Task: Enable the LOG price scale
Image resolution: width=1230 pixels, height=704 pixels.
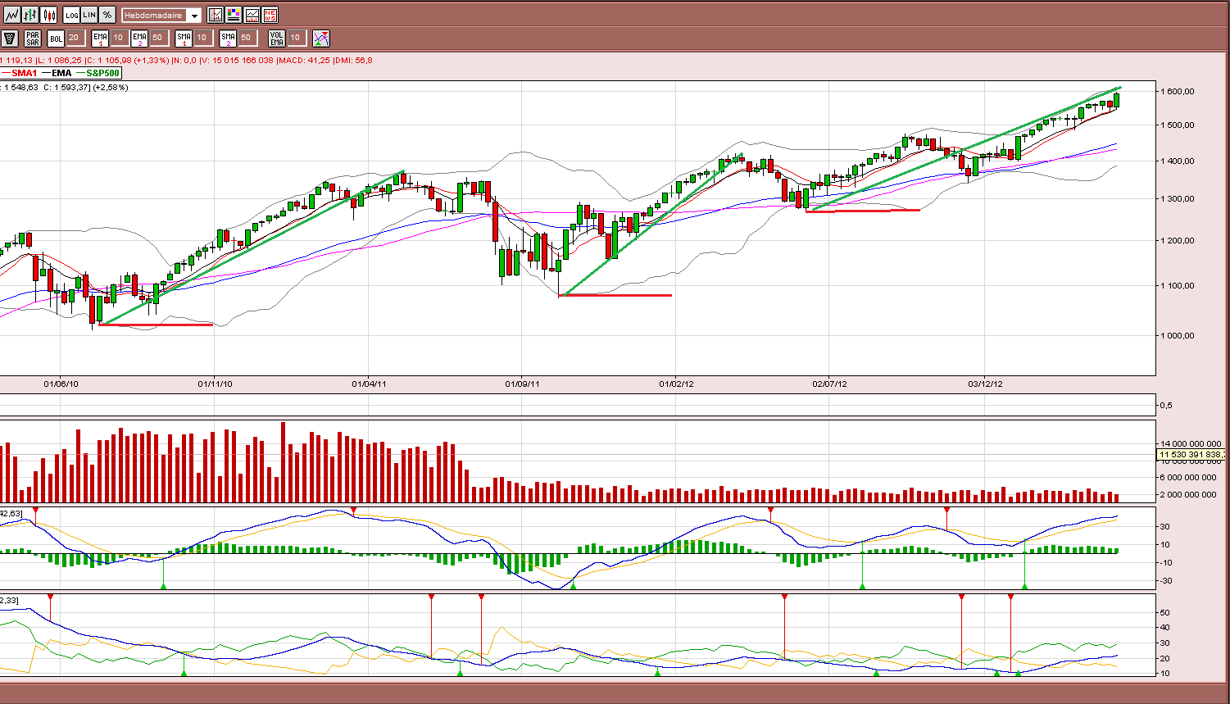Action: [71, 15]
